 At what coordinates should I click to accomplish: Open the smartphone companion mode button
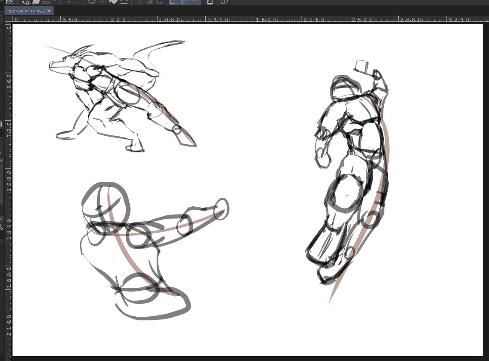(210, 2)
